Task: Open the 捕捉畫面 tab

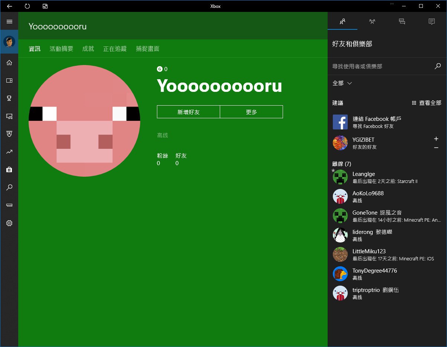Action: click(x=148, y=49)
